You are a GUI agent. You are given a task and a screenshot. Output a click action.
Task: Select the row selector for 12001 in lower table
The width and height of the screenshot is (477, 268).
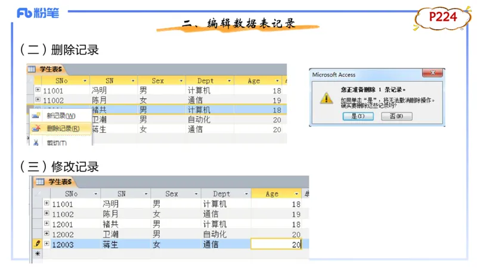pos(38,224)
